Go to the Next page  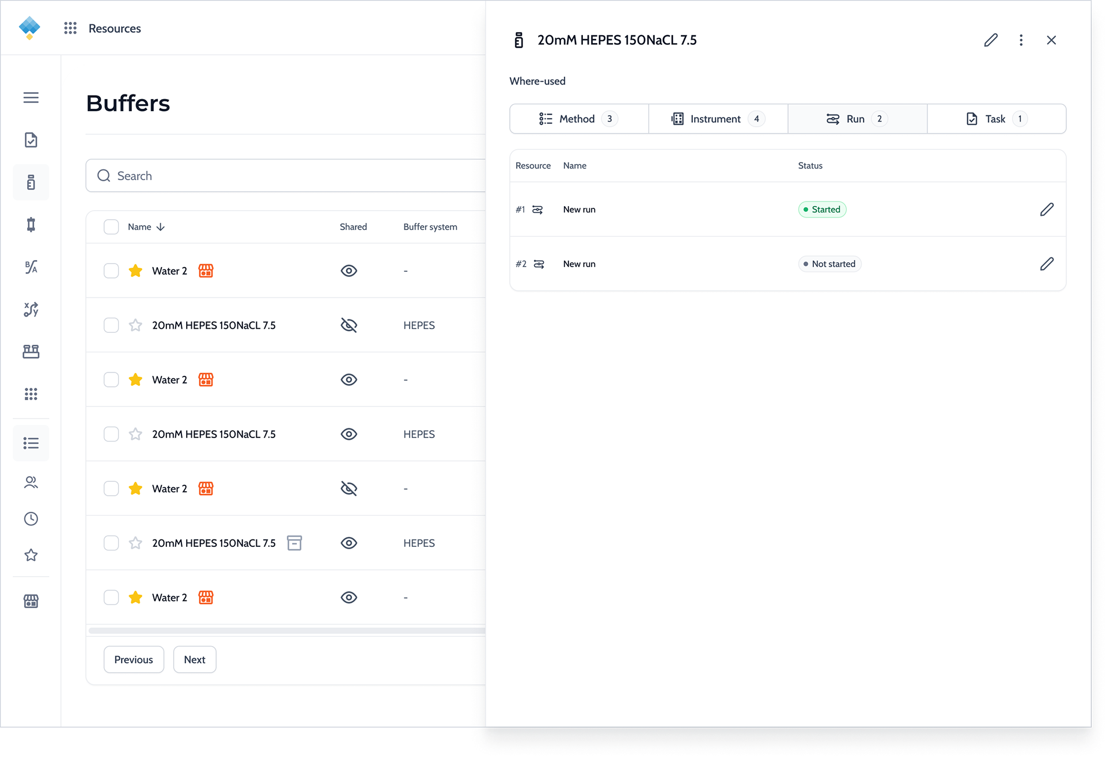click(x=195, y=660)
